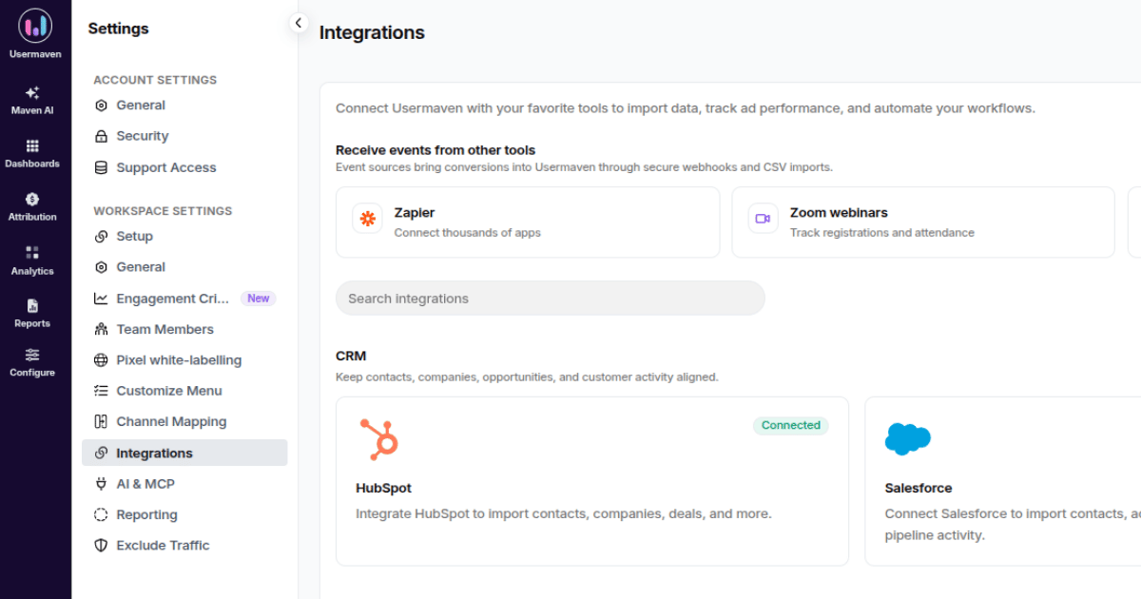The width and height of the screenshot is (1141, 599).
Task: Click the Settings sidebar title
Action: click(x=119, y=29)
